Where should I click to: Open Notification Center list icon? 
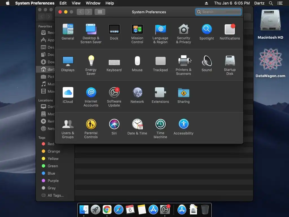pyautogui.click(x=280, y=3)
